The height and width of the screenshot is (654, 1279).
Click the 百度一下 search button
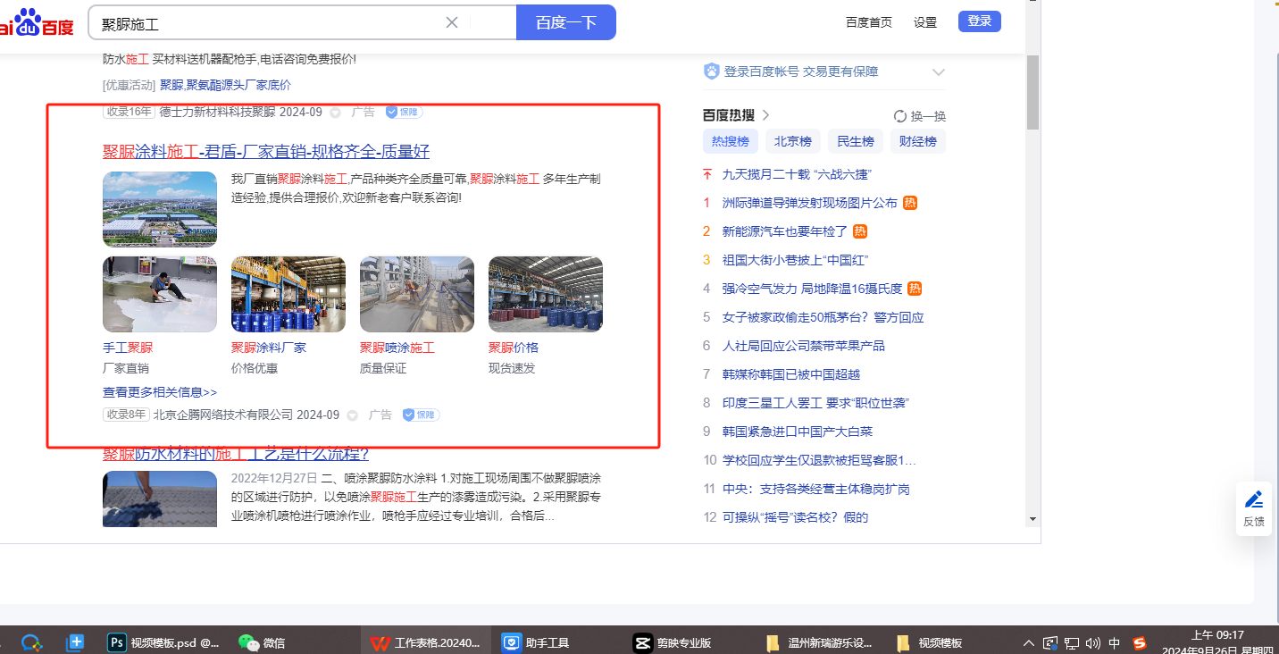(x=566, y=22)
